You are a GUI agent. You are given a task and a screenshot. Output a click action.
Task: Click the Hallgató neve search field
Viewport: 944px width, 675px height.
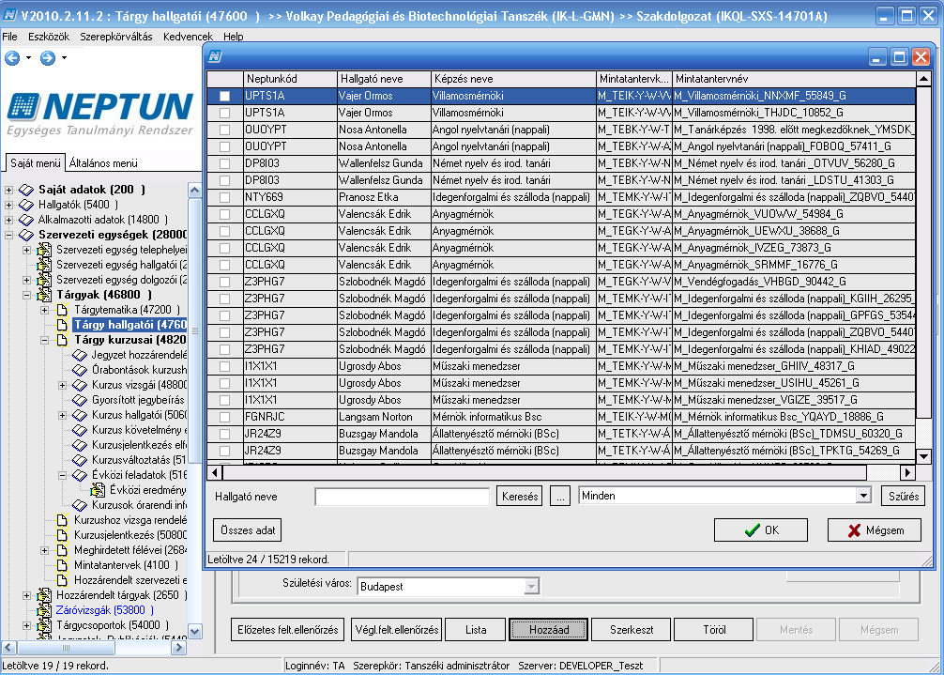pyautogui.click(x=403, y=497)
